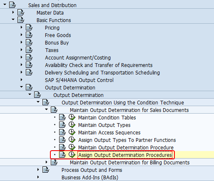Select the Sales and Distribution tree label
The height and width of the screenshot is (181, 214).
tap(52, 5)
